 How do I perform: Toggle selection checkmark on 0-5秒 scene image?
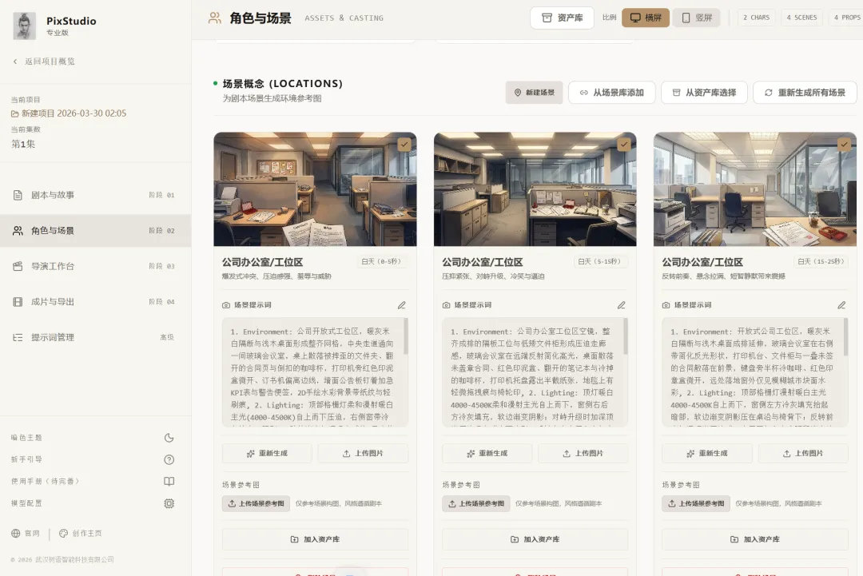(x=404, y=145)
